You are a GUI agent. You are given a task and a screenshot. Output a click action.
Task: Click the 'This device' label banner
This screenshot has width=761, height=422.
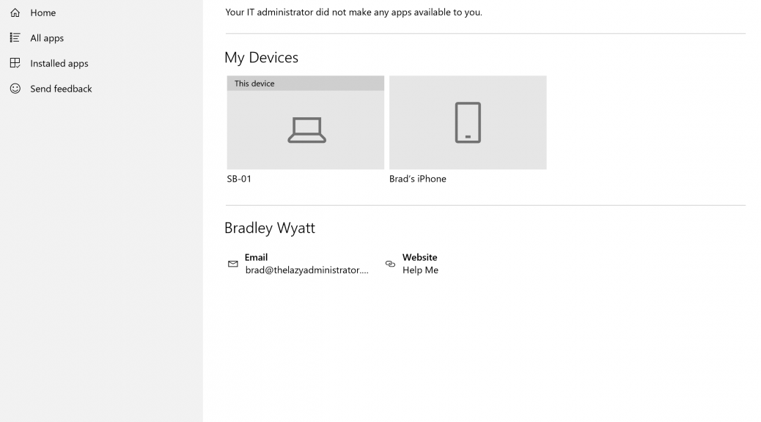point(305,84)
